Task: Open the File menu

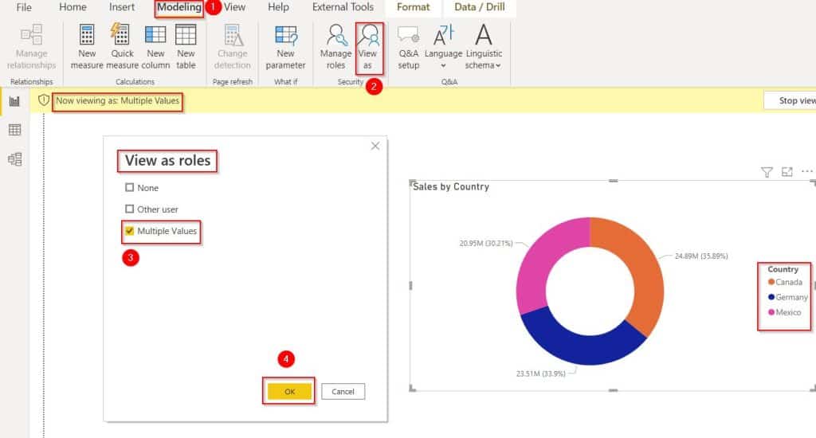Action: point(24,7)
